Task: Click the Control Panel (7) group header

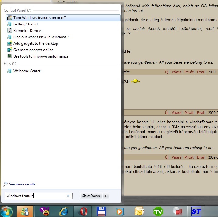Action: coord(17,10)
